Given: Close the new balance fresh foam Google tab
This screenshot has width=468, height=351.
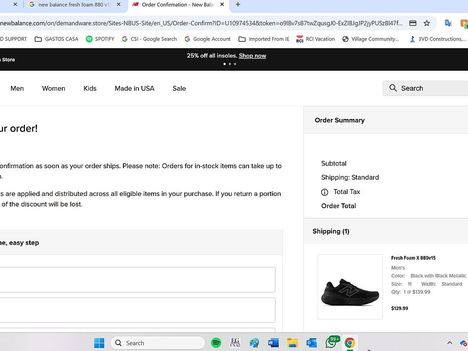Looking at the screenshot, I should (x=118, y=4).
